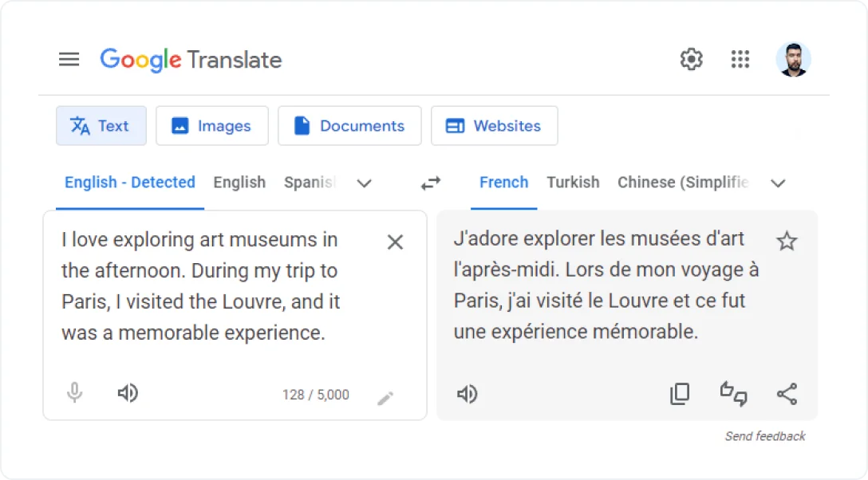Screen dimensions: 868x480
Task: Share the translation
Action: (787, 393)
